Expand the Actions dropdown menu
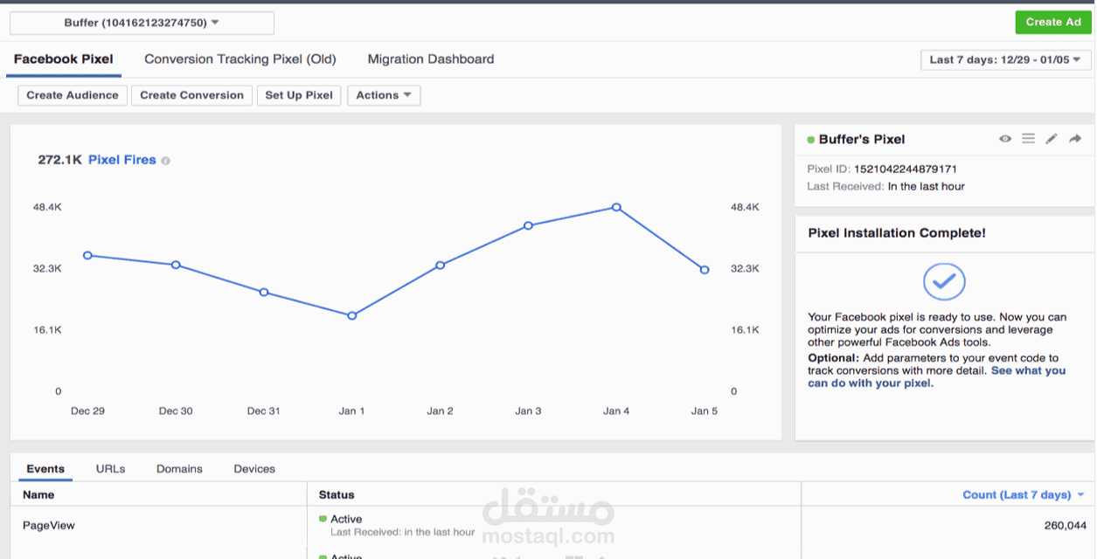1097x559 pixels. point(384,95)
